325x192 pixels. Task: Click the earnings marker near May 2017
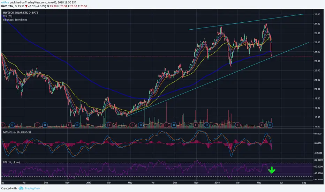click(133, 125)
